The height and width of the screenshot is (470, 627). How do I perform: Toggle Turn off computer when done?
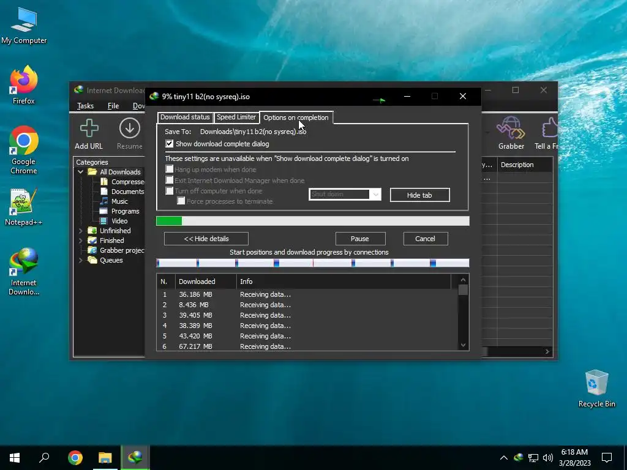coord(170,191)
